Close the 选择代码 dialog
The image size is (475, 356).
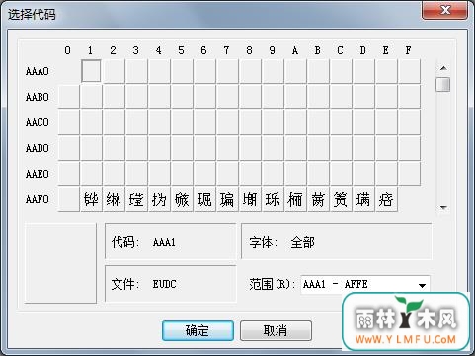tap(444, 10)
